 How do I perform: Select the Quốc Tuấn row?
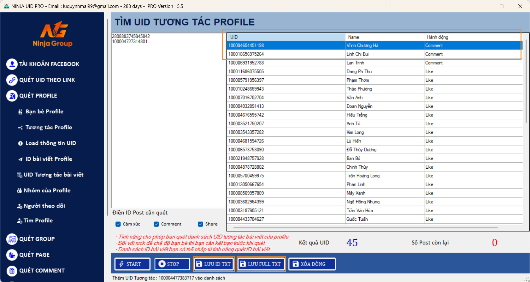374,219
